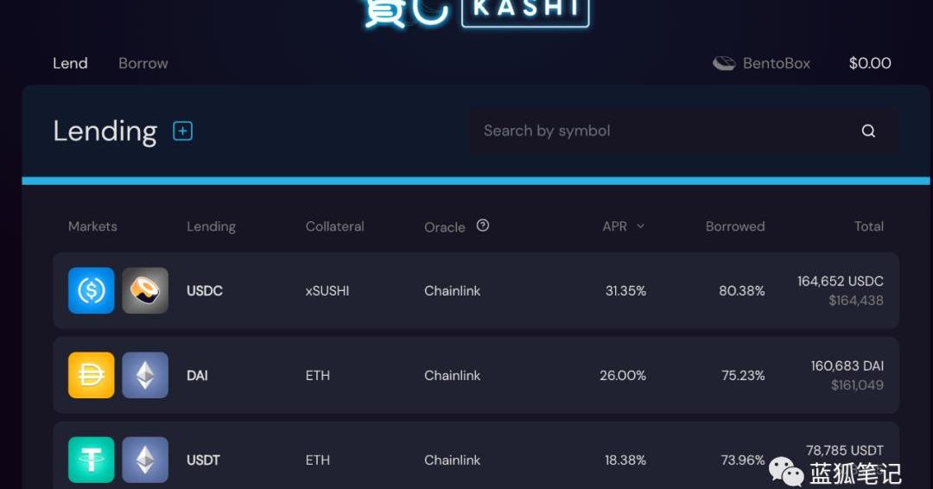933x489 pixels.
Task: Toggle APR sort order arrow
Action: [640, 226]
